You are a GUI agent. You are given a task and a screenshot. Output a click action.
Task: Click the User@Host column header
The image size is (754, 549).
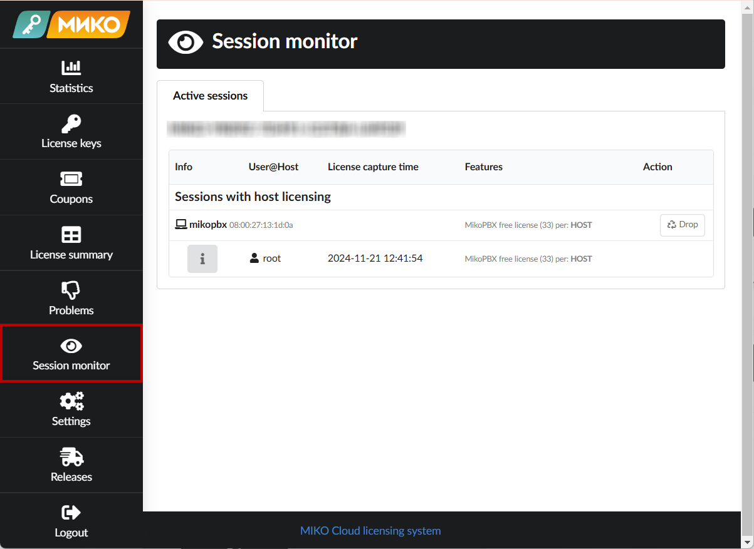[x=273, y=167]
